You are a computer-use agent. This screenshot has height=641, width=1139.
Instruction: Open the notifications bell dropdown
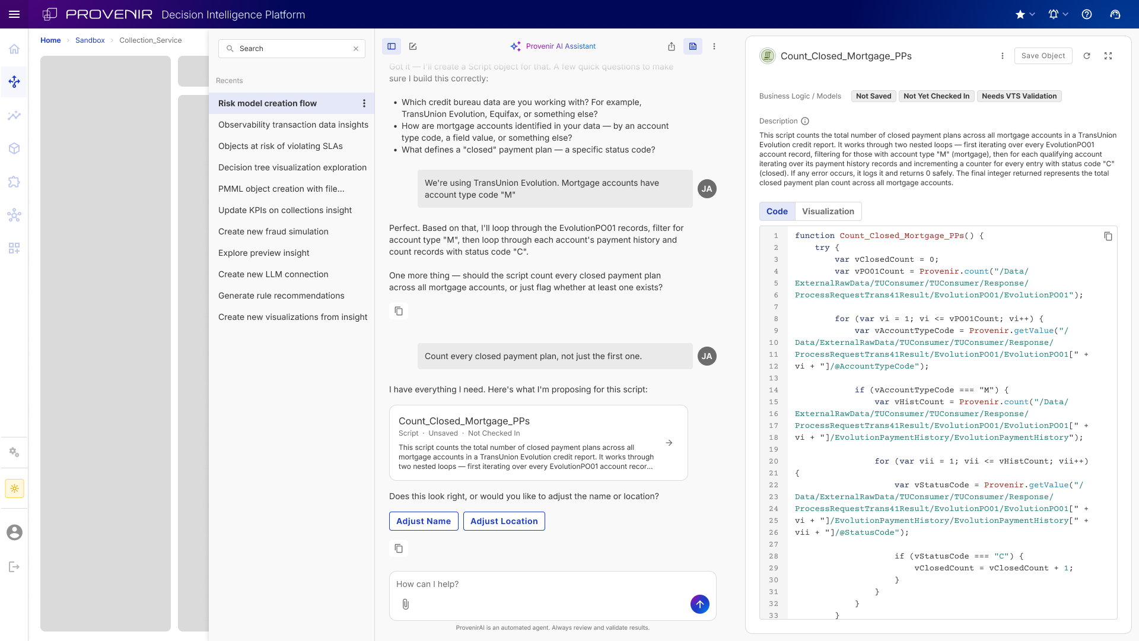pyautogui.click(x=1058, y=14)
